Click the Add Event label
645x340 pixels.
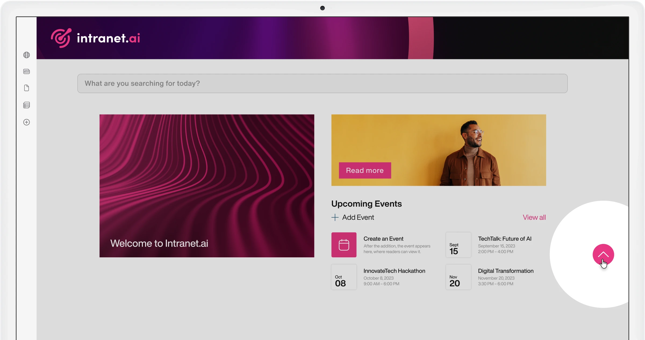(358, 217)
